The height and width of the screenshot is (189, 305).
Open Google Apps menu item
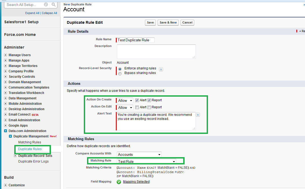[18, 126]
